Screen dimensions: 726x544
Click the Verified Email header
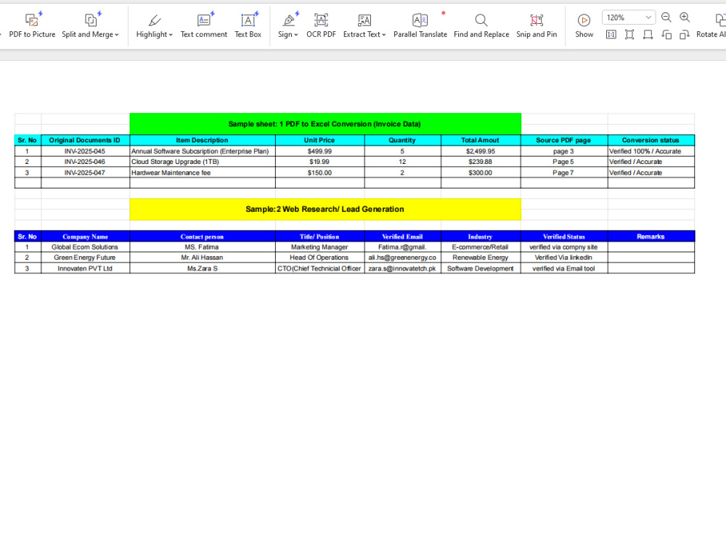pos(402,236)
